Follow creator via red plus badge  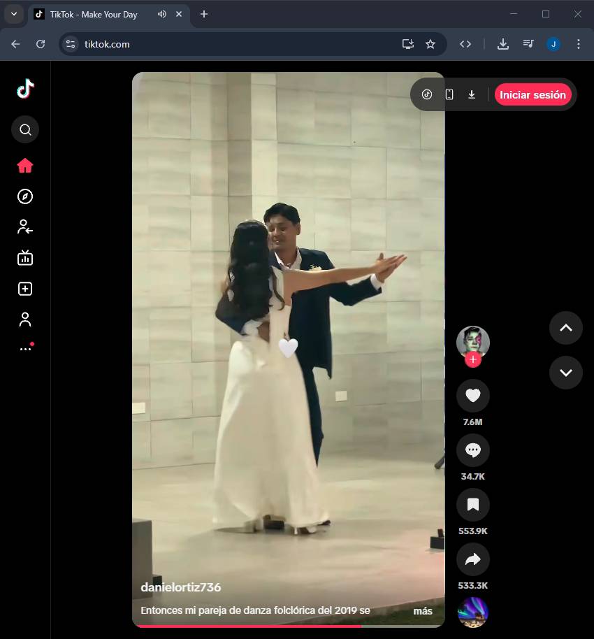[473, 360]
